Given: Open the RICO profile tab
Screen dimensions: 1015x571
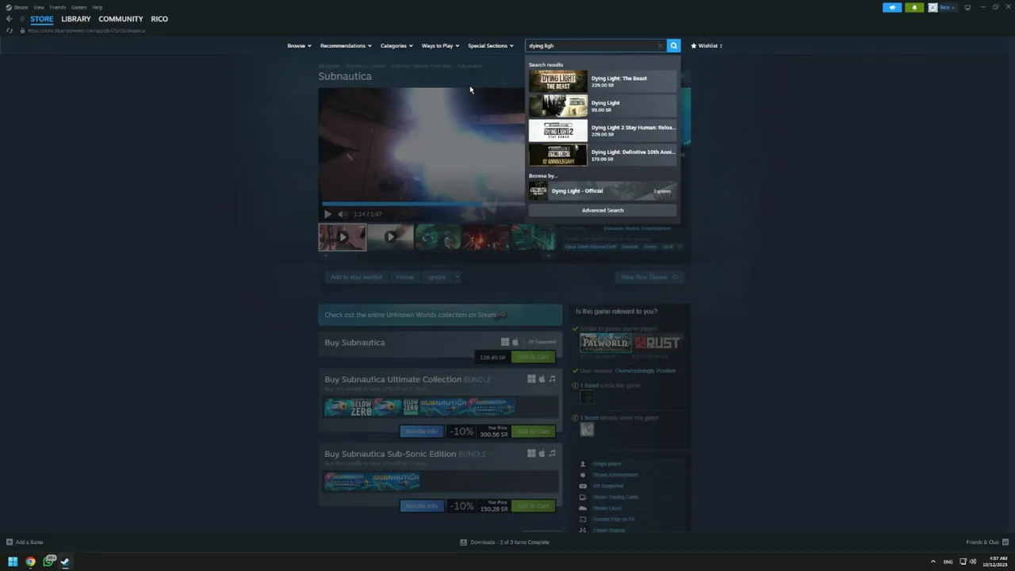Looking at the screenshot, I should point(159,19).
